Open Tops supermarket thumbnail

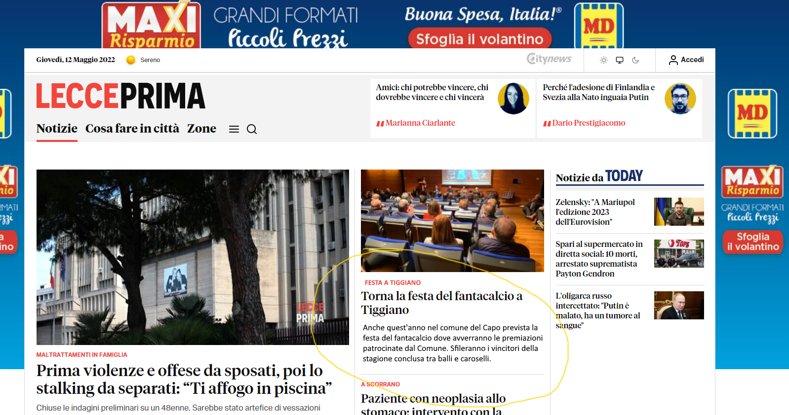click(x=679, y=254)
